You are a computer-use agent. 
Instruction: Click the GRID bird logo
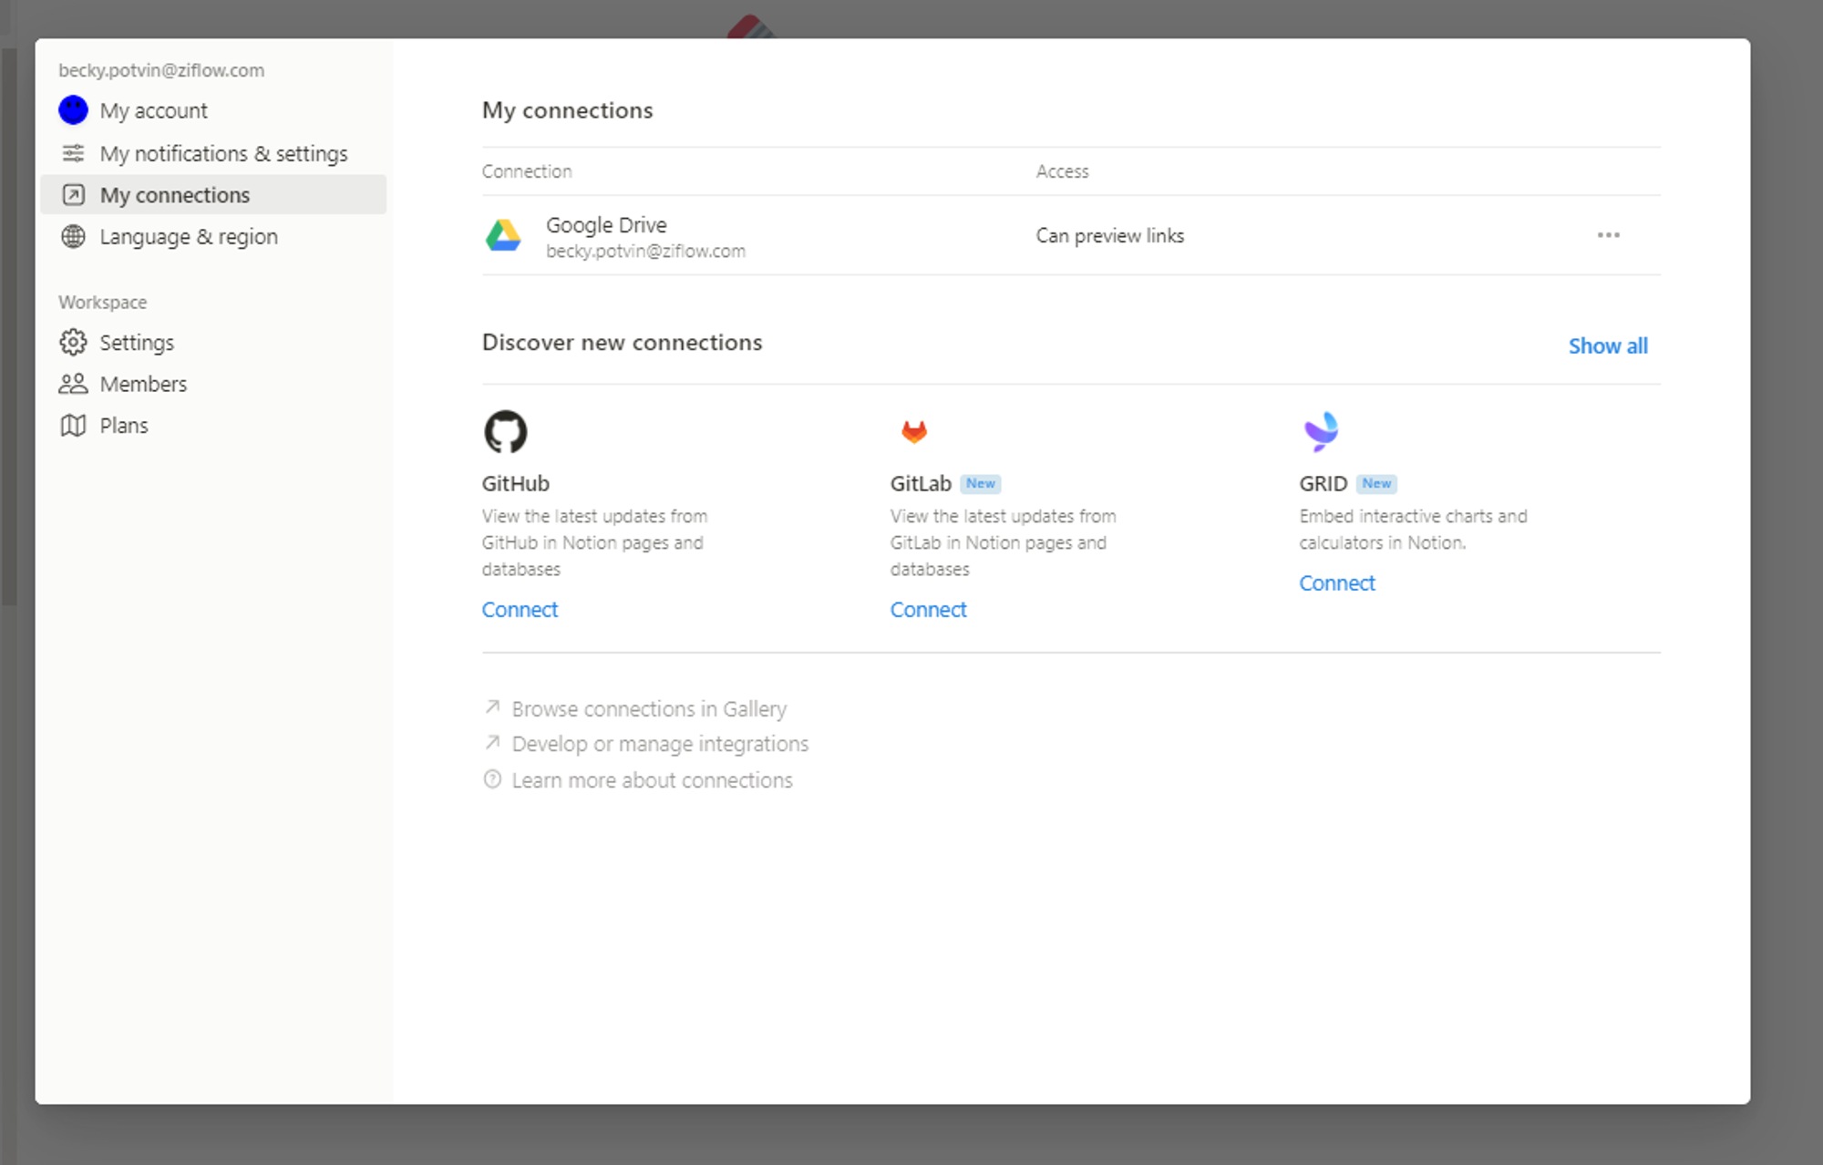(x=1321, y=431)
